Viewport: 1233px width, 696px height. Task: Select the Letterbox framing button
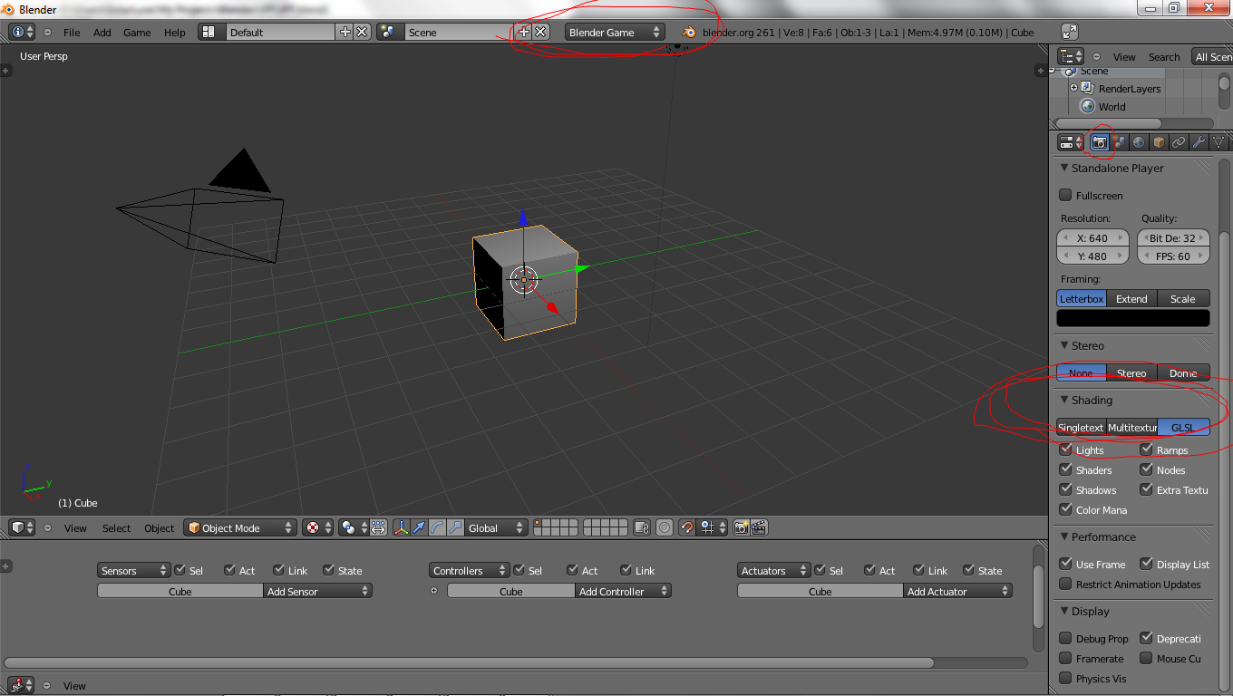coord(1082,298)
